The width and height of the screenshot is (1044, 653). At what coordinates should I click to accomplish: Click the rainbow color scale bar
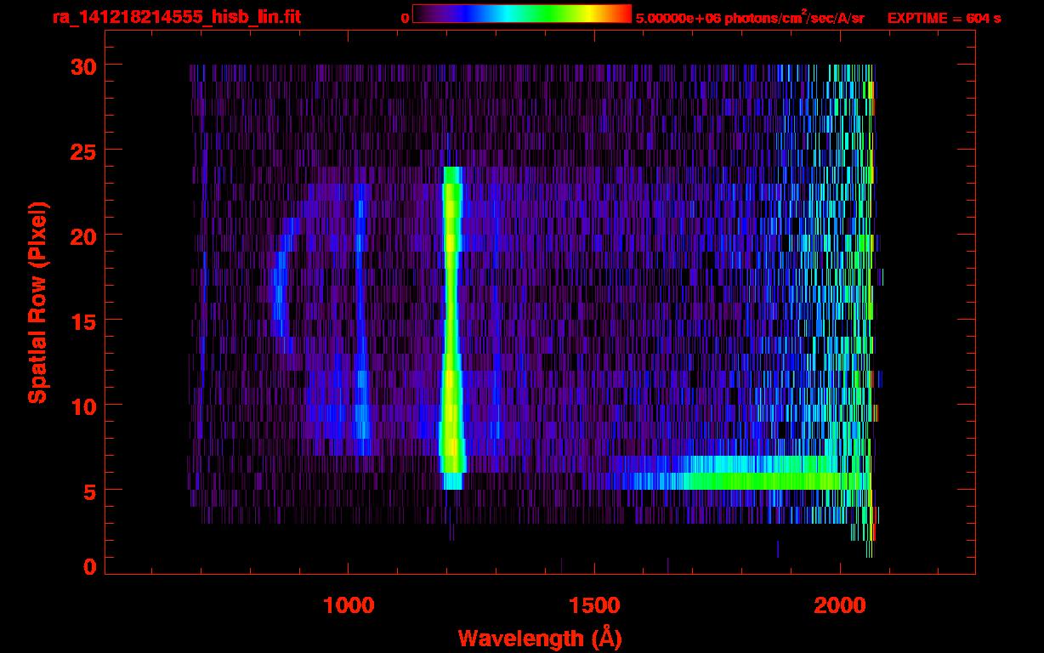click(522, 14)
